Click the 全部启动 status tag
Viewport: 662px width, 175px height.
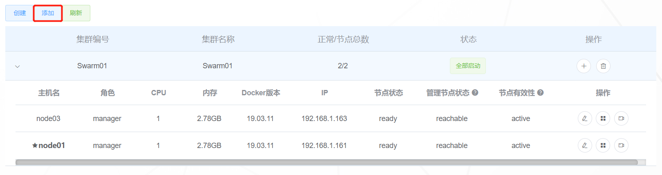(468, 66)
